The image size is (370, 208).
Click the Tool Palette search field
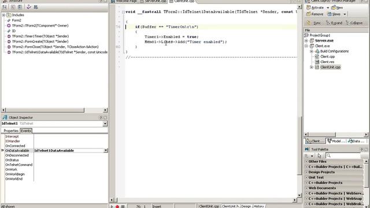pyautogui.click(x=343, y=155)
